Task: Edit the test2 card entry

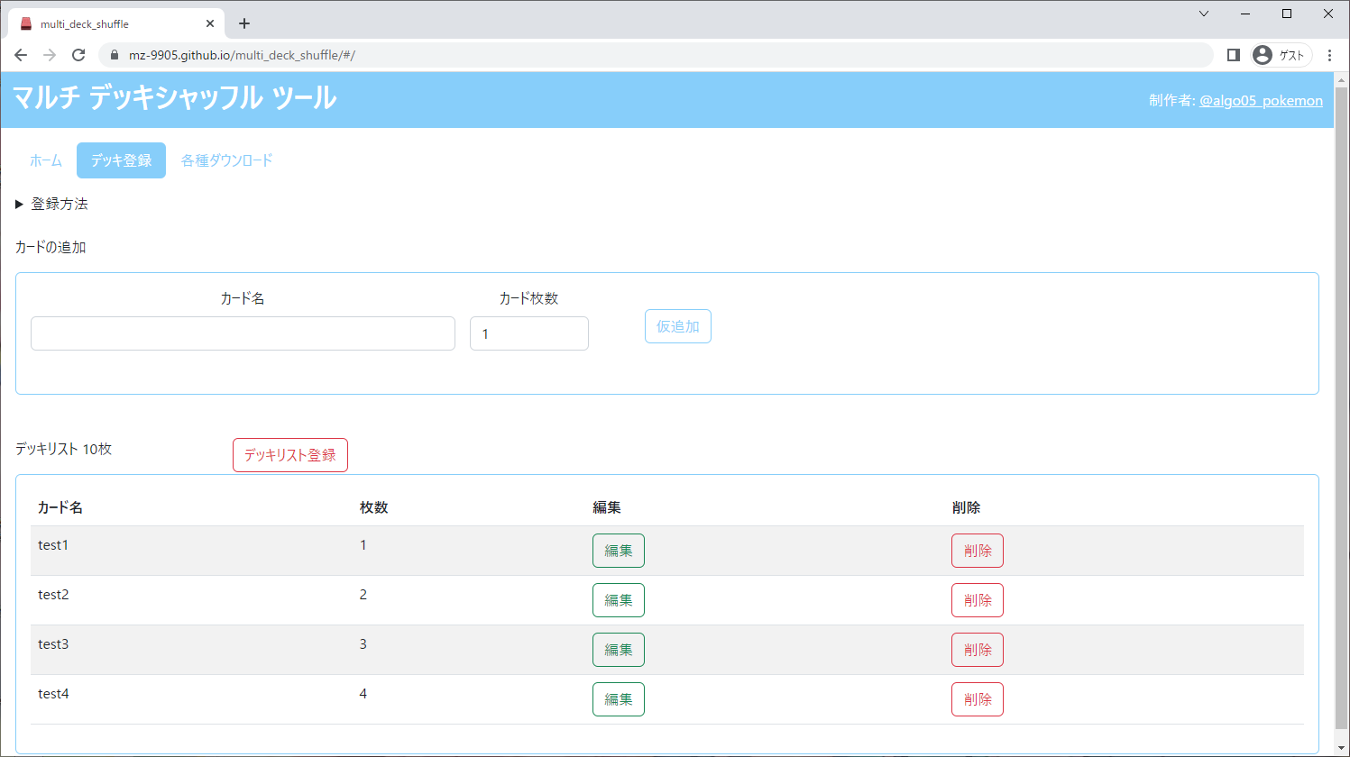Action: pyautogui.click(x=618, y=599)
